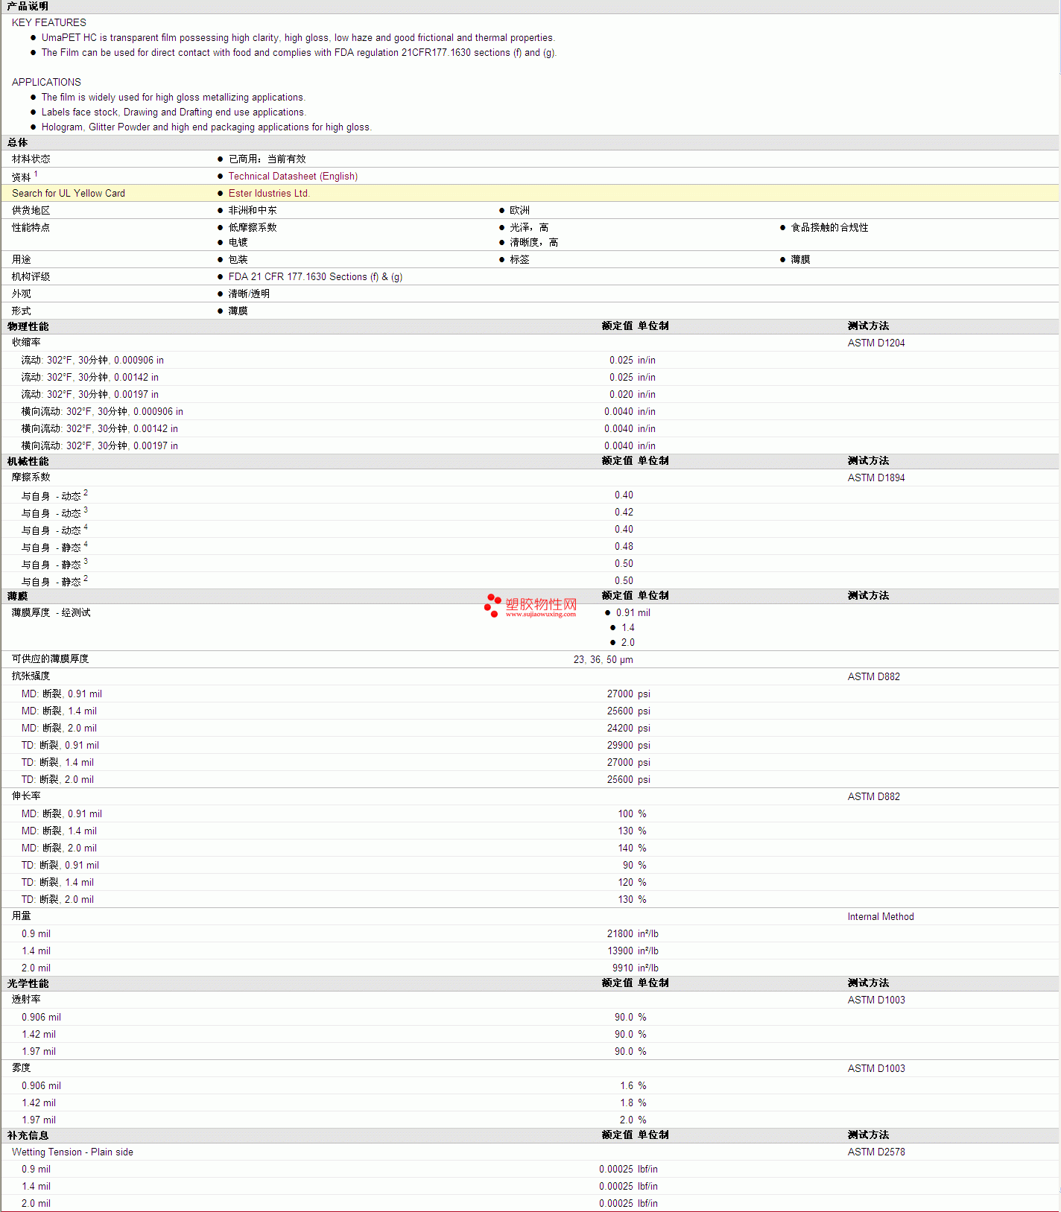1061x1212 pixels.
Task: Select the 产品说明 section header
Action: pyautogui.click(x=28, y=7)
